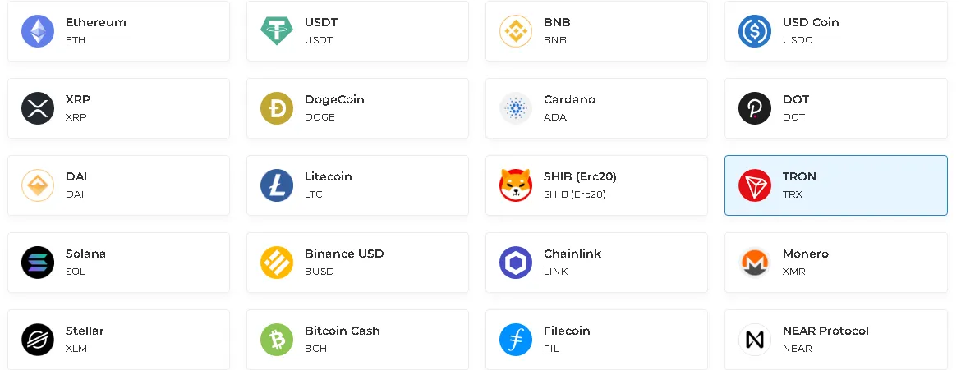Screen dimensions: 961x370
Task: Click the BNB coin logo
Action: click(516, 31)
